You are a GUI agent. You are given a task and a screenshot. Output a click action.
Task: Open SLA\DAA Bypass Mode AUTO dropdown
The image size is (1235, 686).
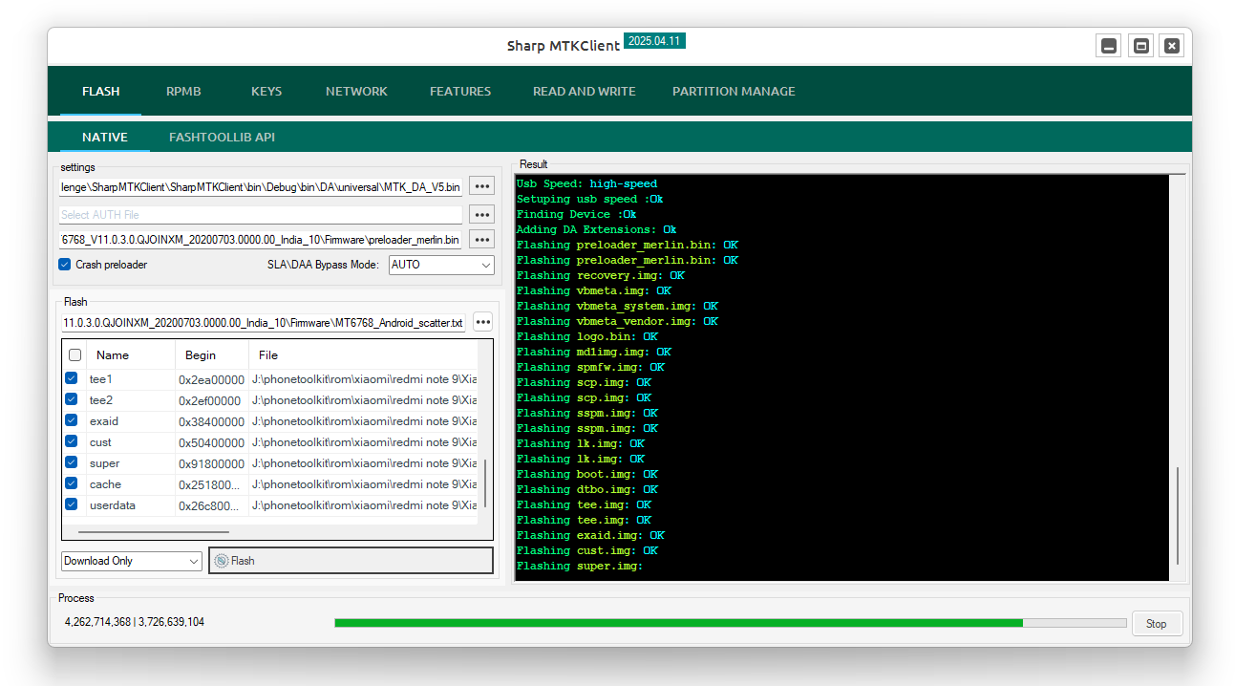click(441, 265)
